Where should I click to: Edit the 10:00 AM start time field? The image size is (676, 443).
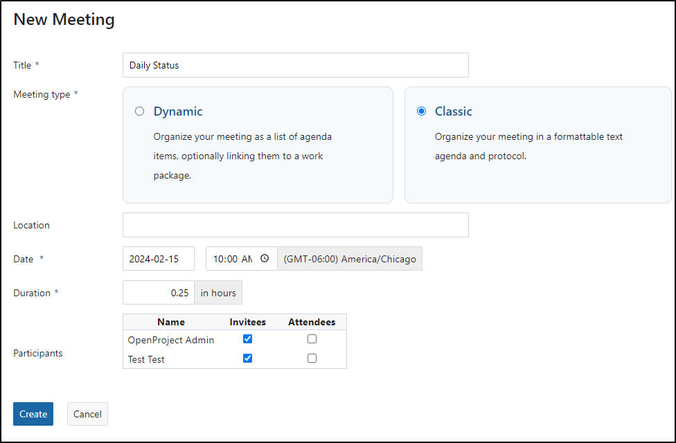tap(242, 259)
